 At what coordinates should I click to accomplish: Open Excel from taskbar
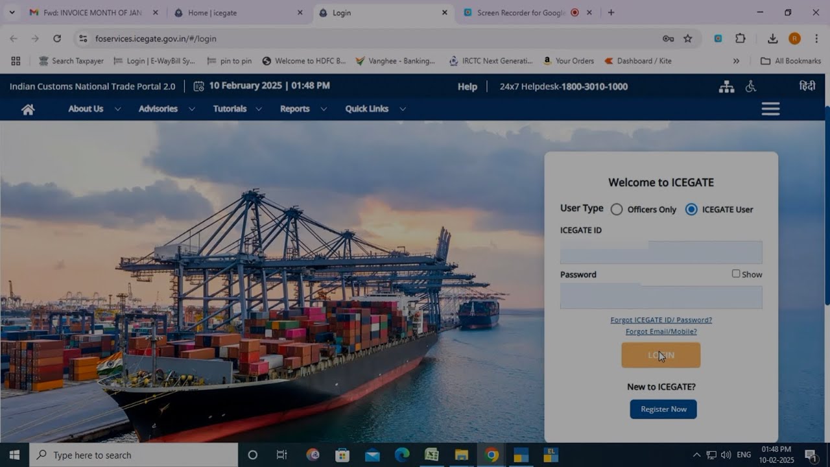pos(431,455)
